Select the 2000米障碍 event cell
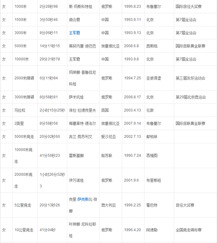The image size is (217, 243). tap(24, 78)
